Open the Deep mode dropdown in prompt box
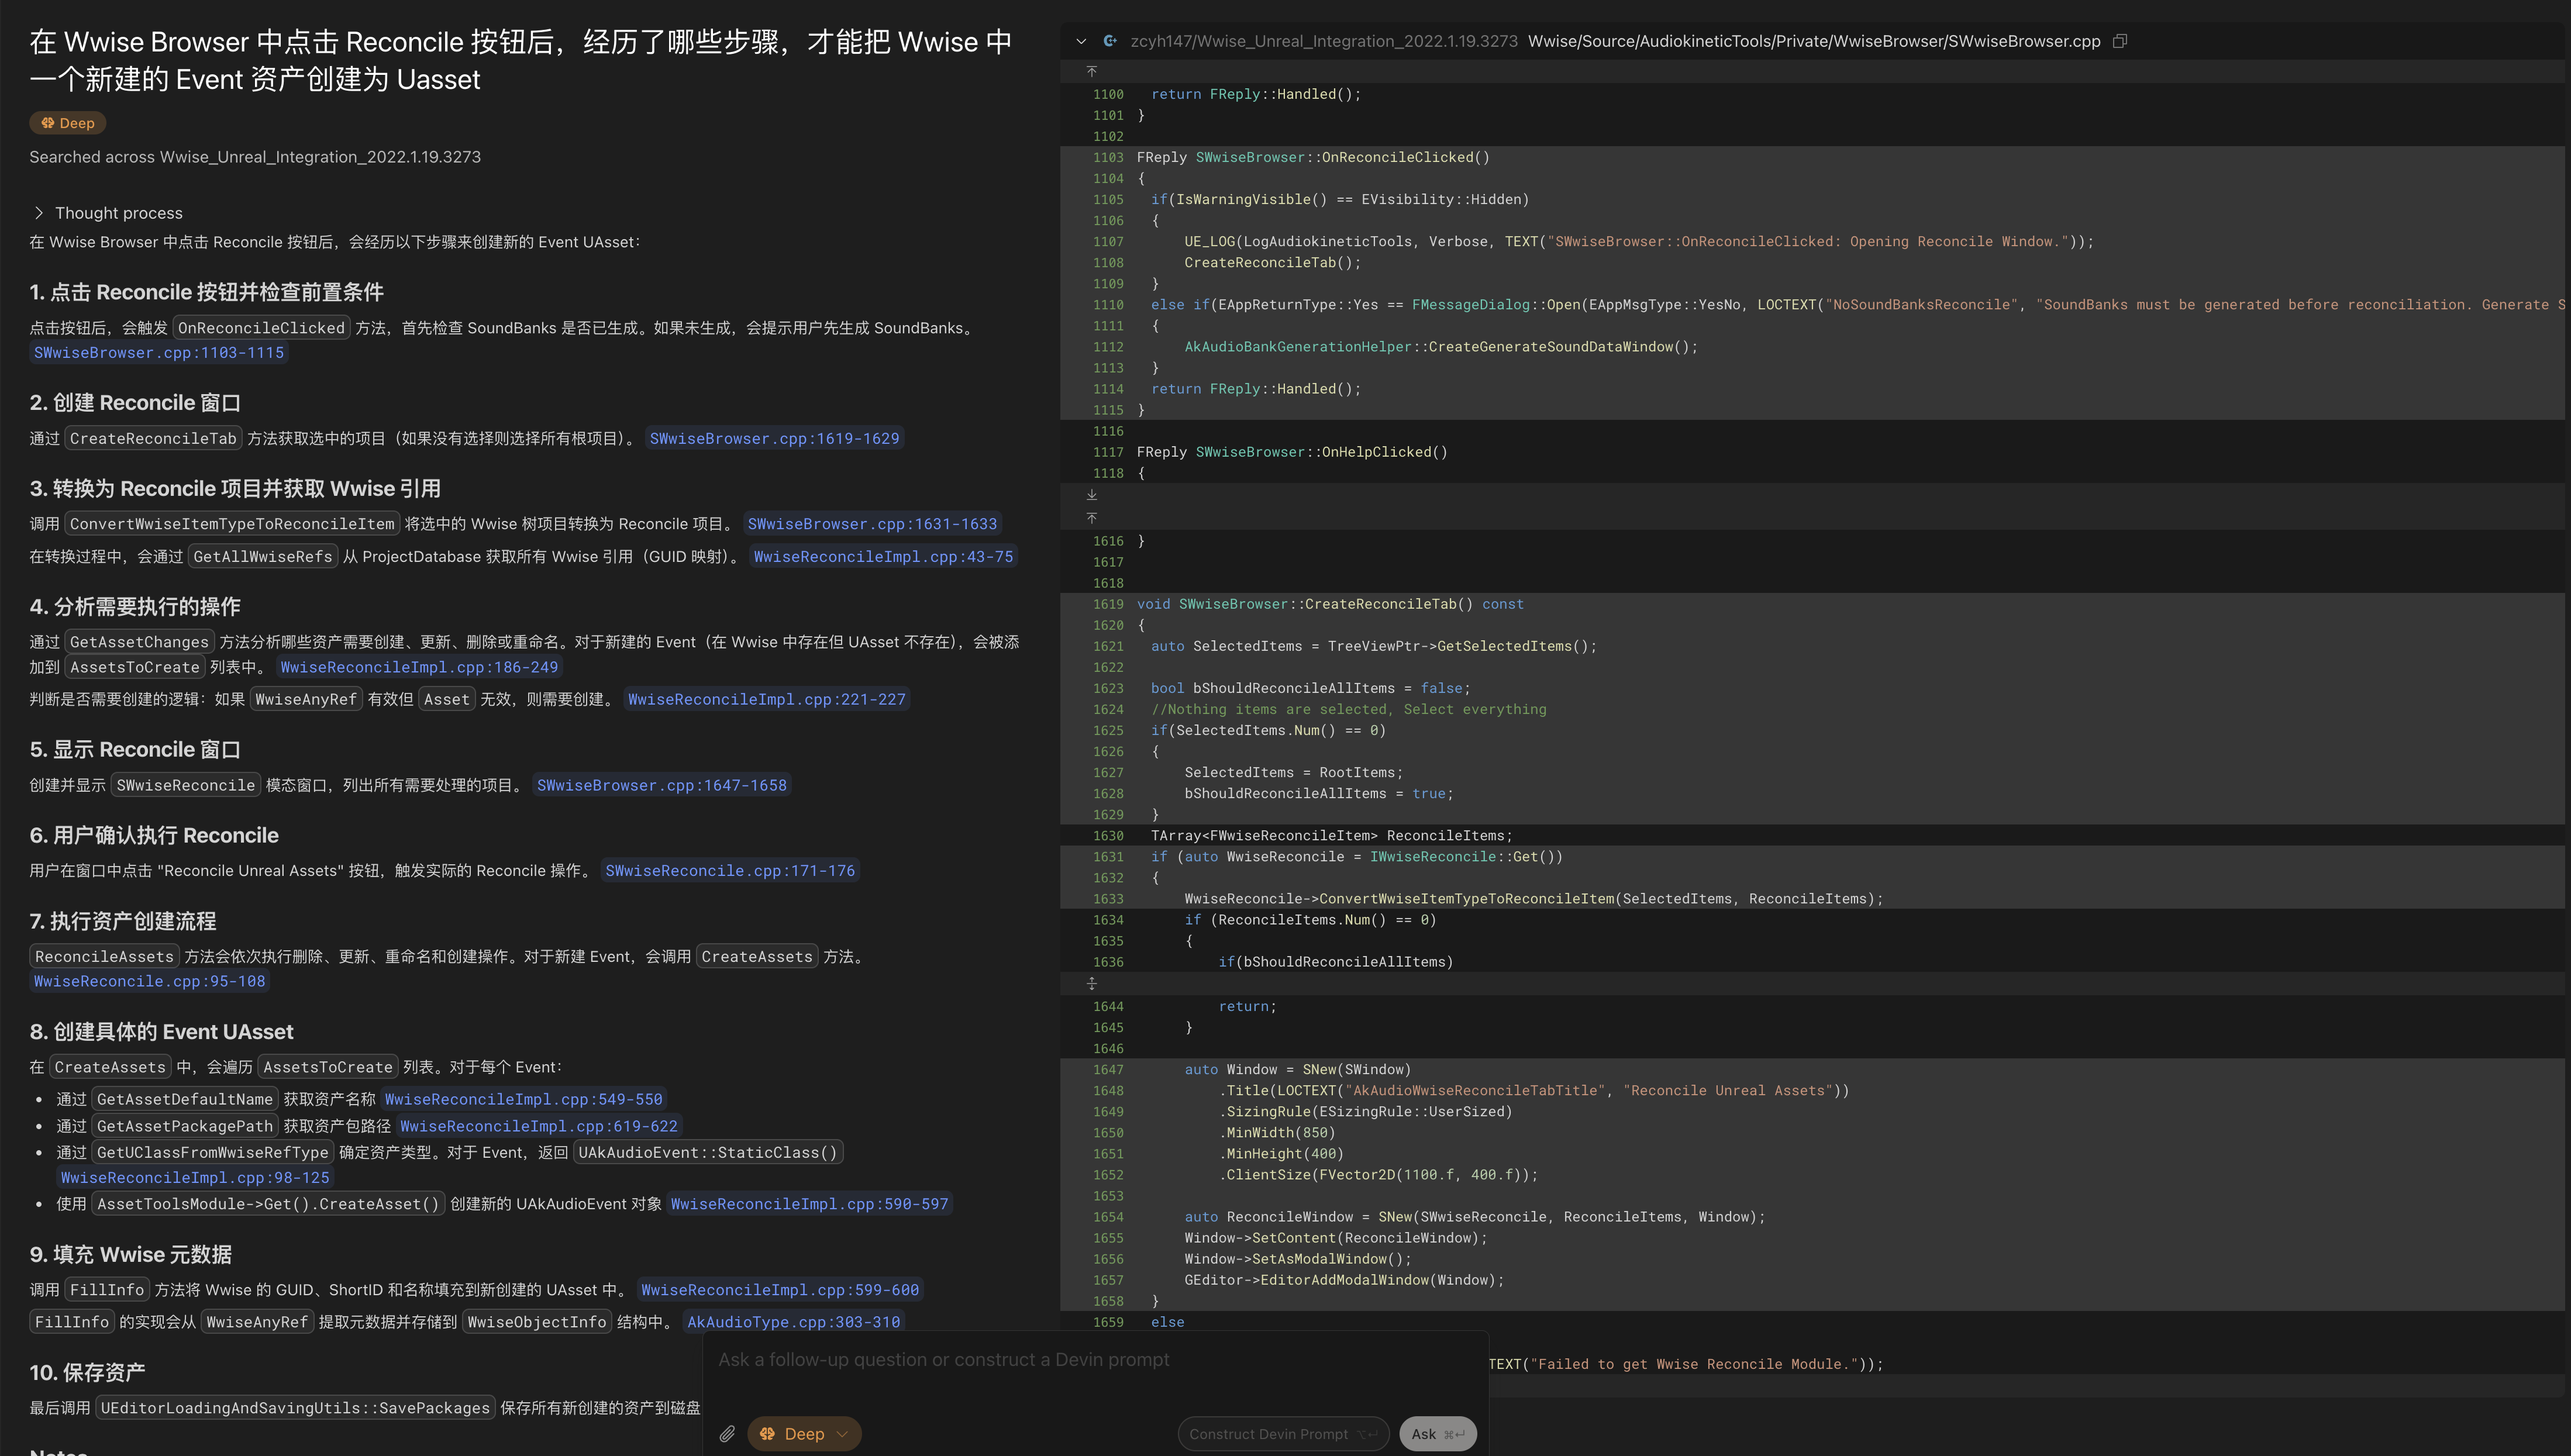Viewport: 2571px width, 1456px height. tap(804, 1433)
